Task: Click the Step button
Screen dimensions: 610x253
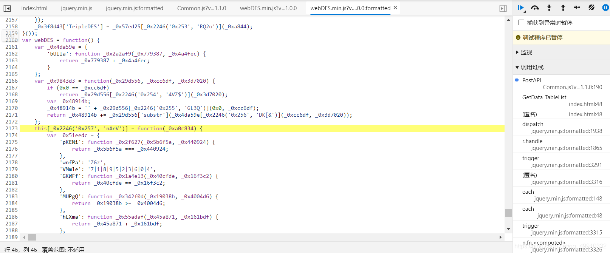Action: click(577, 8)
